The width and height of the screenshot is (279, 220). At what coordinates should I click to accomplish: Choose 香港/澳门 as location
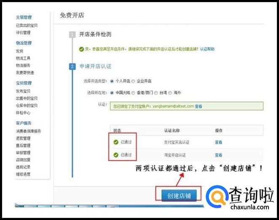click(133, 93)
